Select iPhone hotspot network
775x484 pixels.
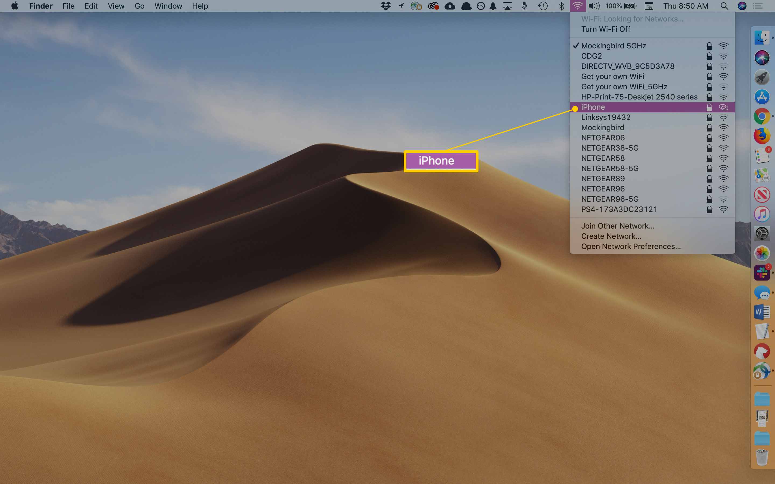pyautogui.click(x=652, y=106)
